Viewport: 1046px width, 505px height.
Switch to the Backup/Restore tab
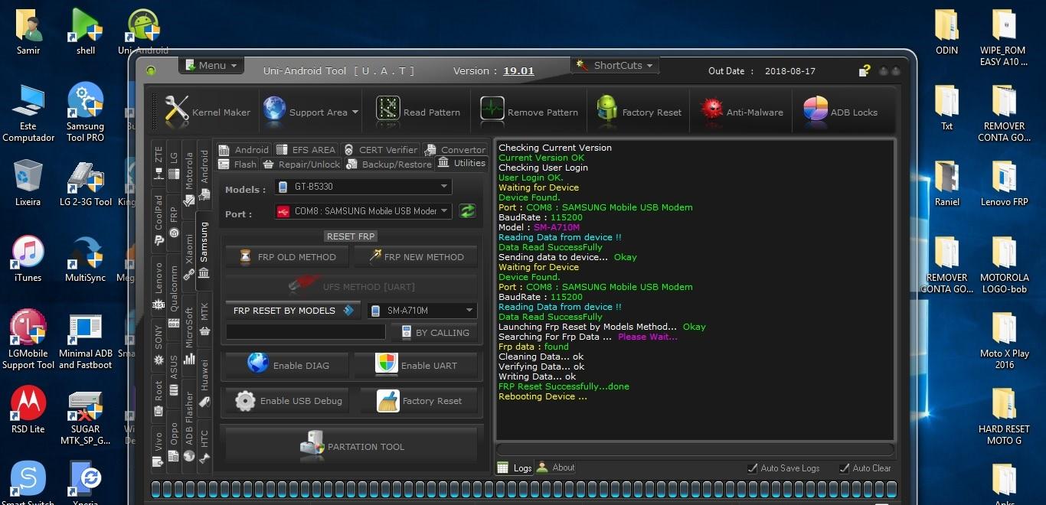coord(389,164)
